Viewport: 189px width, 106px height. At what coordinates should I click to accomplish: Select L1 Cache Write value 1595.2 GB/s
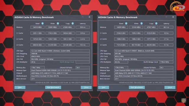[x=136, y=33]
